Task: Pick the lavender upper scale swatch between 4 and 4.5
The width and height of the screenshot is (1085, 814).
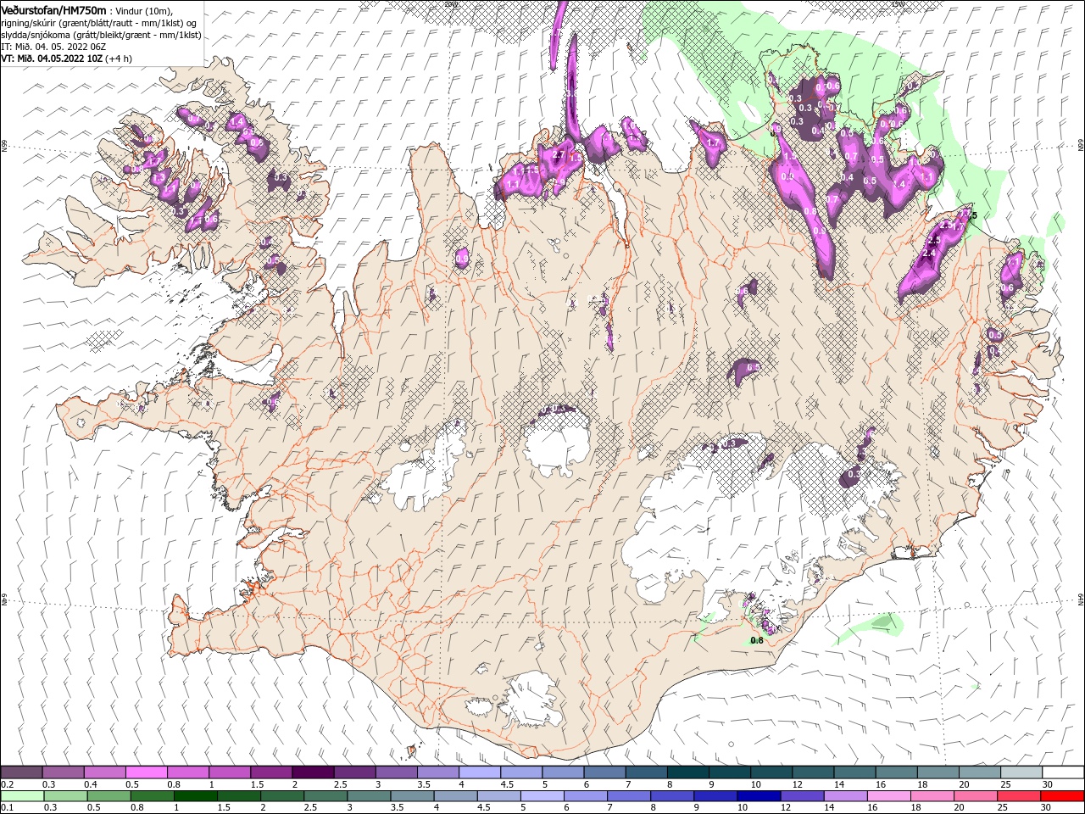Action: pyautogui.click(x=479, y=772)
